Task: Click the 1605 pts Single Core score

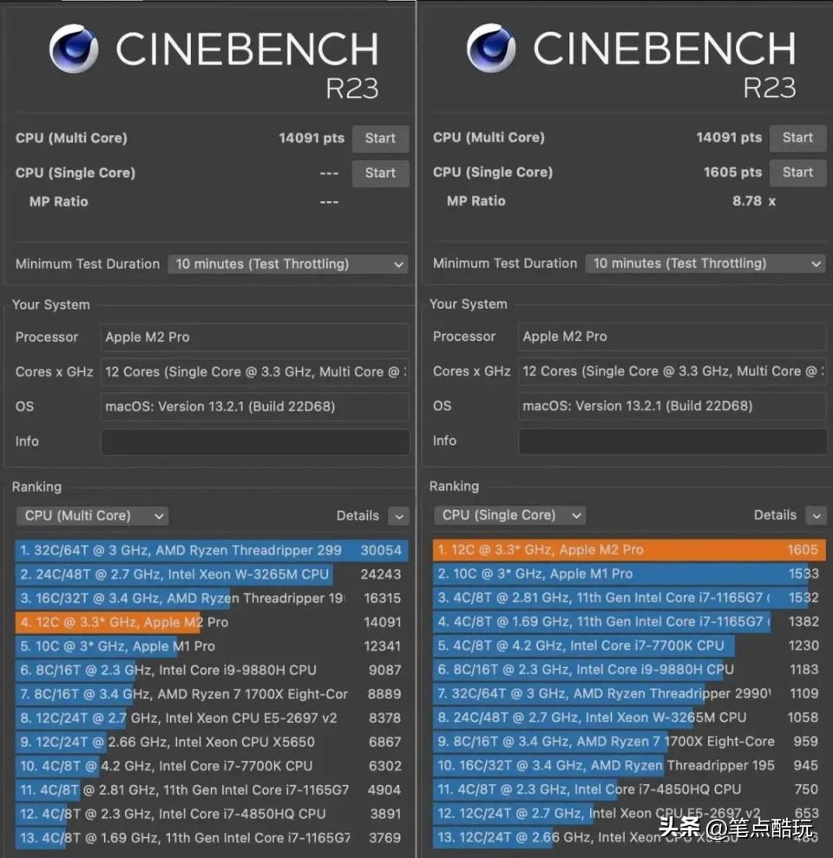Action: pos(732,173)
